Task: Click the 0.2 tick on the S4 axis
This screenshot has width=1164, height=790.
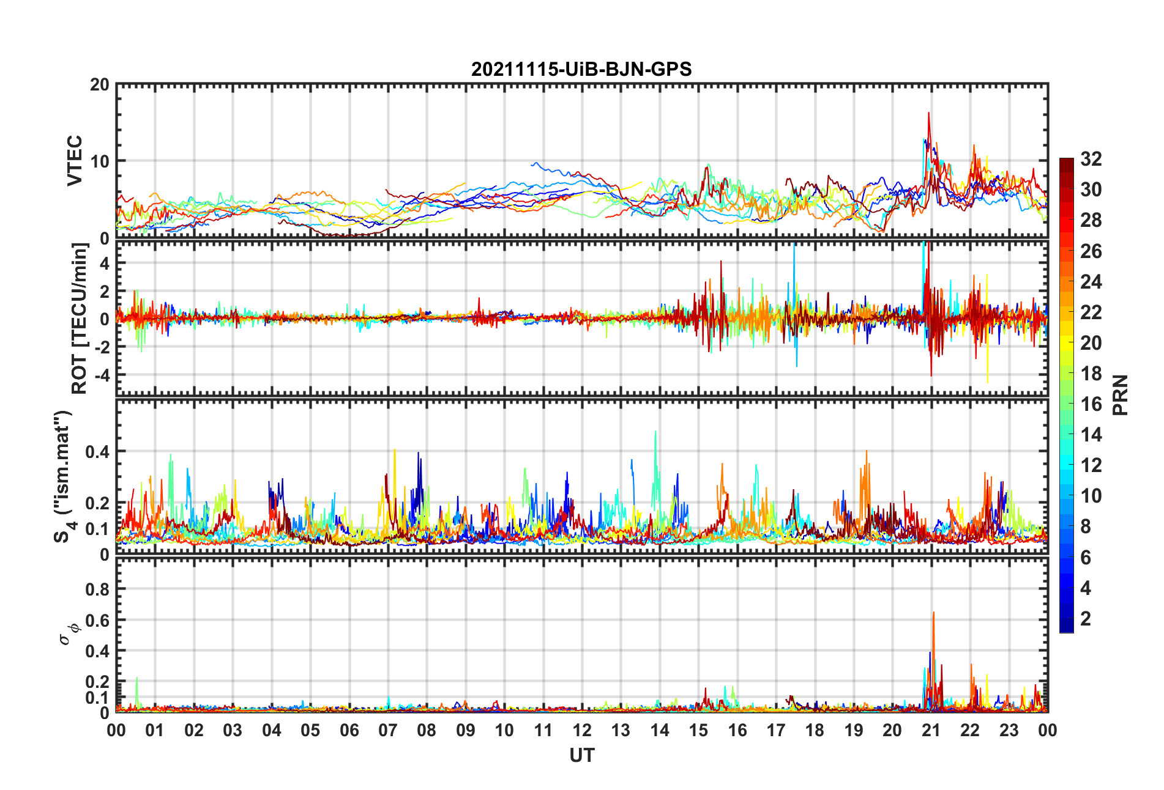Action: tap(98, 503)
